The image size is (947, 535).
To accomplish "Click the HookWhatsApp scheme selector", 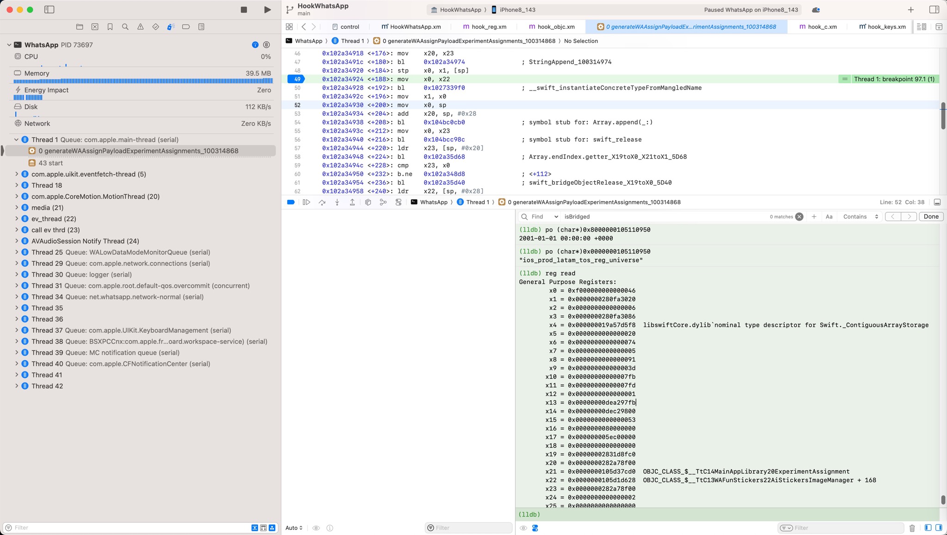I will 456,10.
